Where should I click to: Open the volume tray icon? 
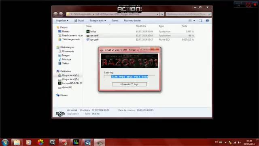[x=239, y=142]
